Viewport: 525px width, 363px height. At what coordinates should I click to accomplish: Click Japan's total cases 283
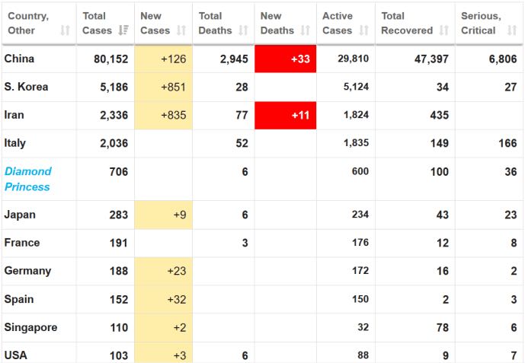[x=119, y=215]
